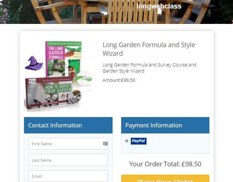This screenshot has height=182, width=233.
Task: Click the Your Order Total £98.50 text
Action: [x=165, y=164]
